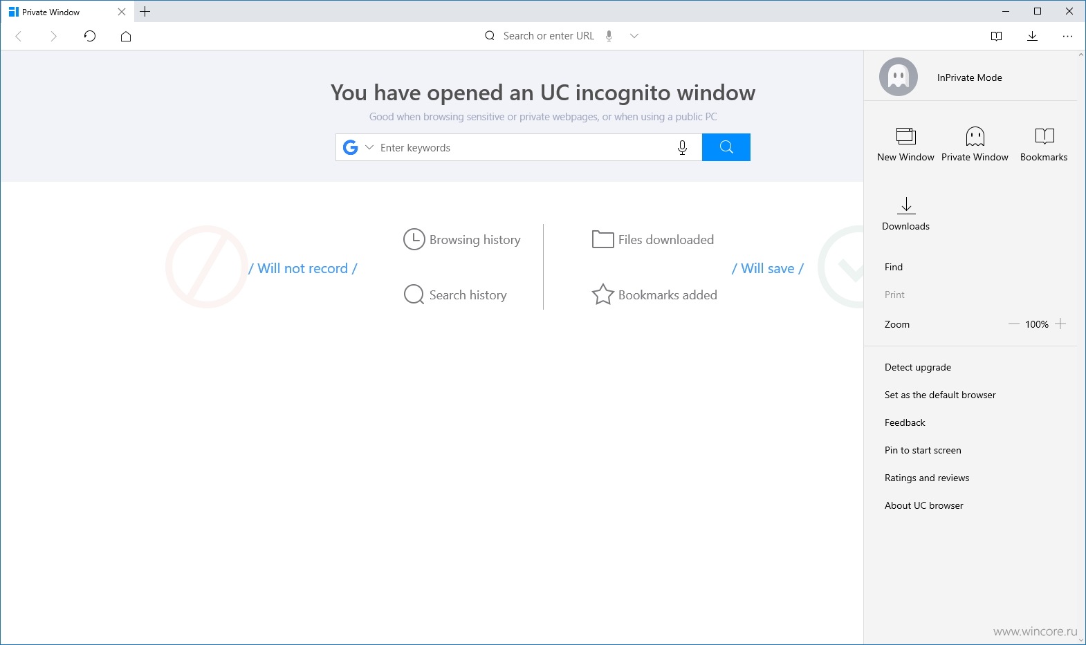Click the microphone in the keyword box
Image resolution: width=1086 pixels, height=645 pixels.
[x=682, y=147]
